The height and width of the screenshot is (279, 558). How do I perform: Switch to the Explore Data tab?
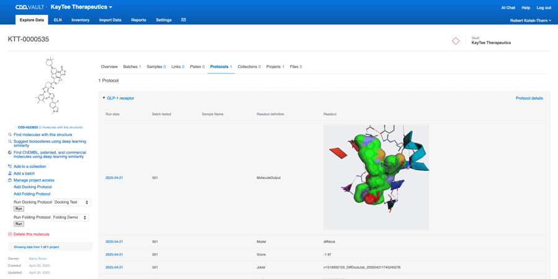point(32,20)
